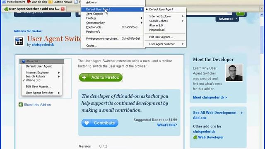
Task: Open Meest bezocht bookmarks folder
Action: pyautogui.click(x=14, y=2)
